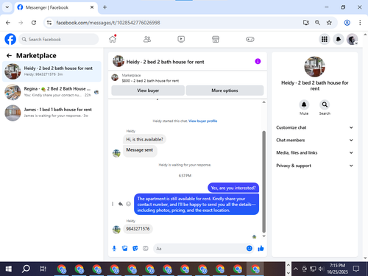Open the volume control in system tray

(x=321, y=269)
